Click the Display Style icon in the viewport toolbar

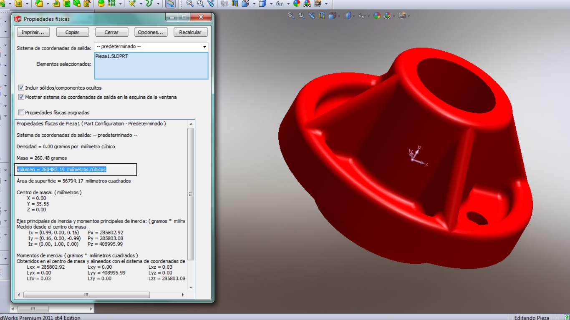point(347,15)
